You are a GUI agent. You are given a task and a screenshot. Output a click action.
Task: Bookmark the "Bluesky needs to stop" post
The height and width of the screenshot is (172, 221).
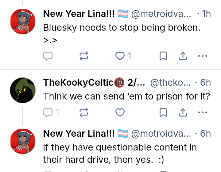[x=163, y=56]
